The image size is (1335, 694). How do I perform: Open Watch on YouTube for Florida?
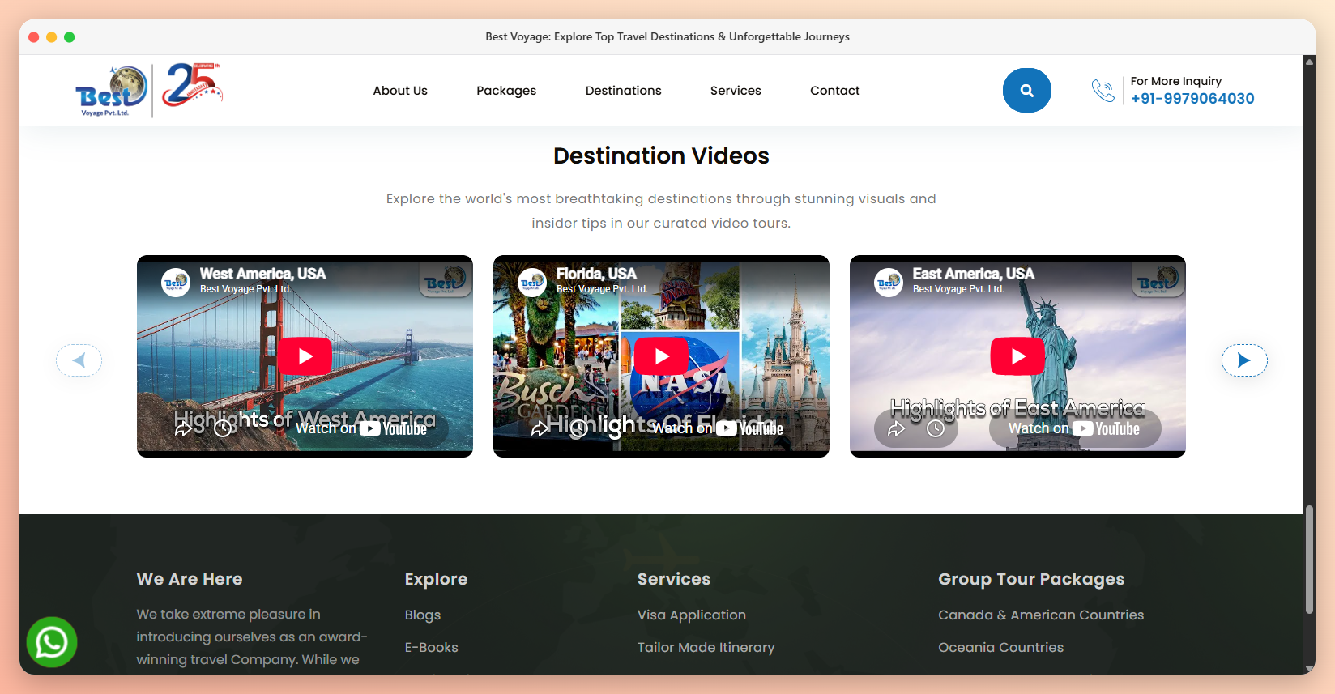[x=718, y=428]
